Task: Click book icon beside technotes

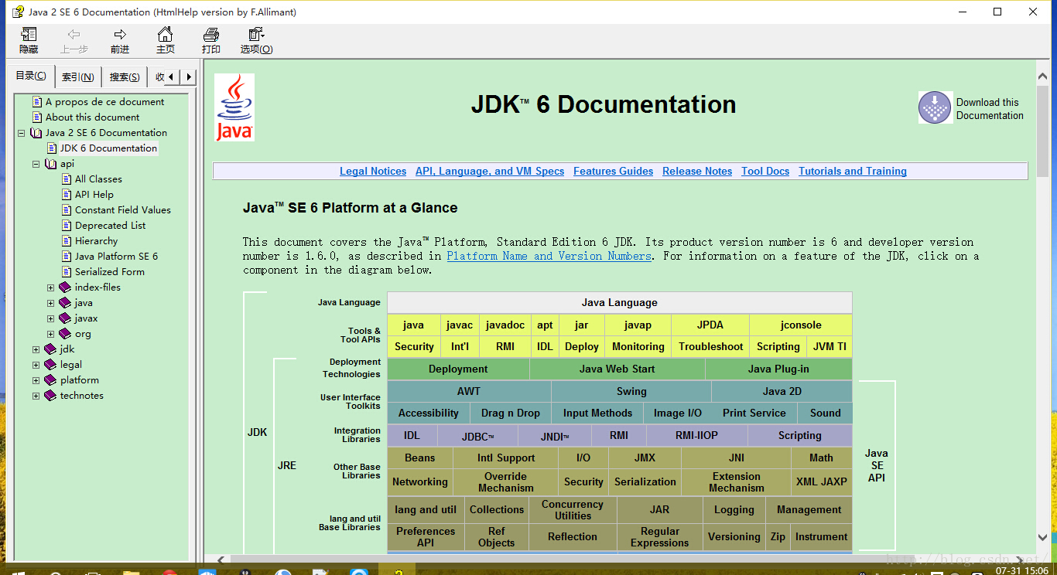Action: [50, 396]
